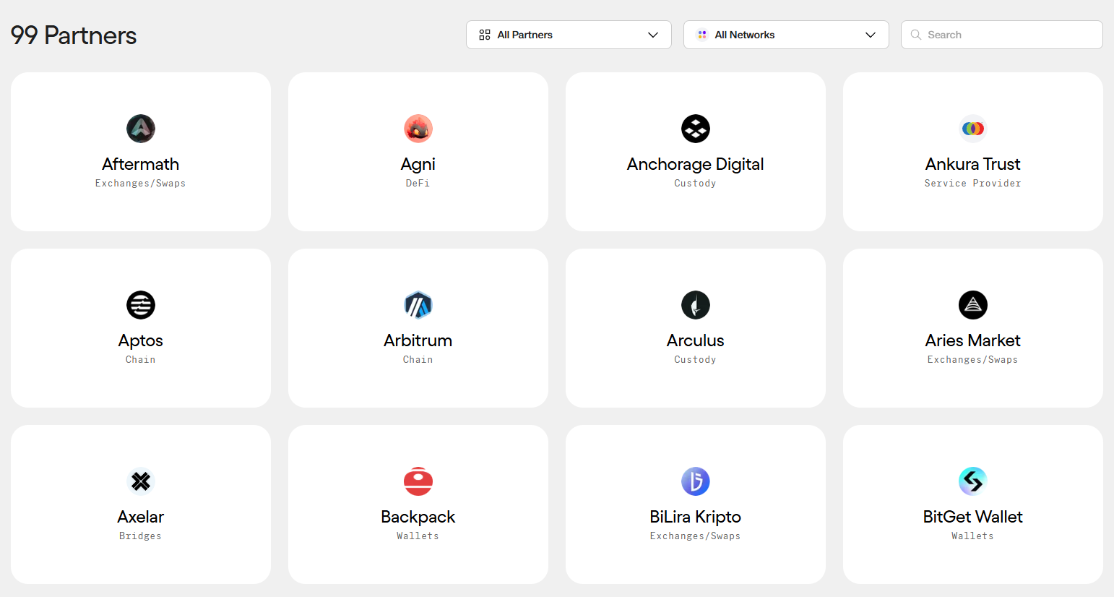The image size is (1114, 597).
Task: Focus the Search input field
Action: click(x=1002, y=35)
